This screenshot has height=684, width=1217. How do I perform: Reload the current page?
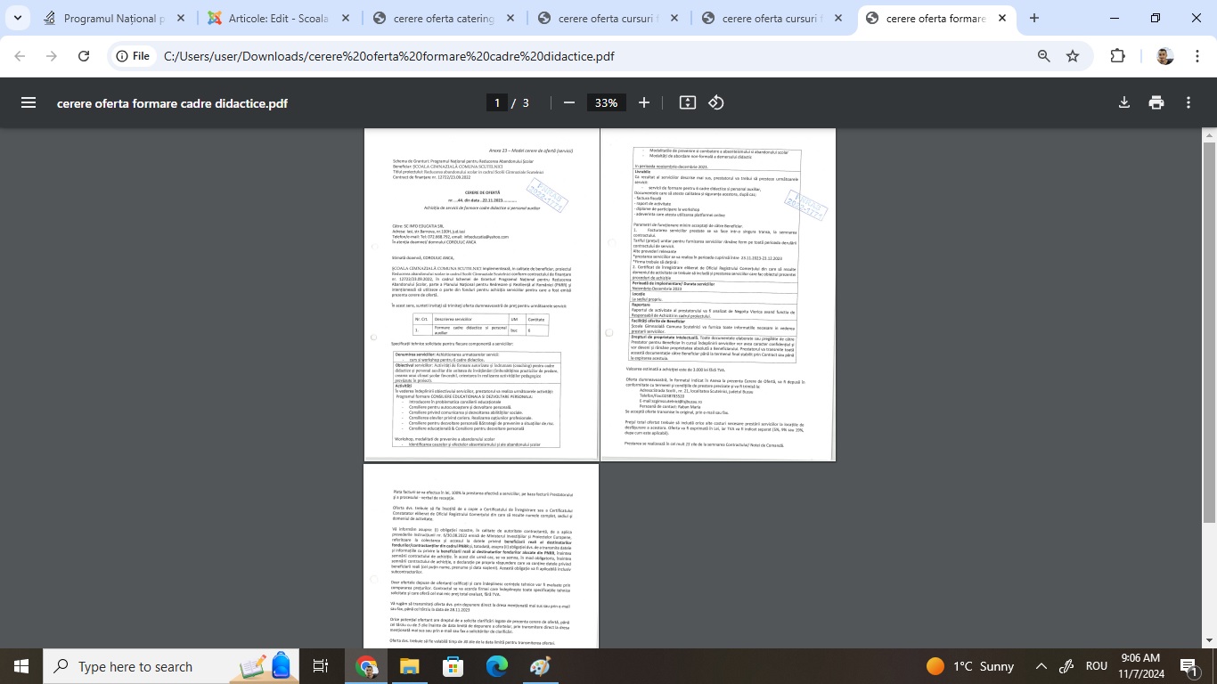(84, 56)
